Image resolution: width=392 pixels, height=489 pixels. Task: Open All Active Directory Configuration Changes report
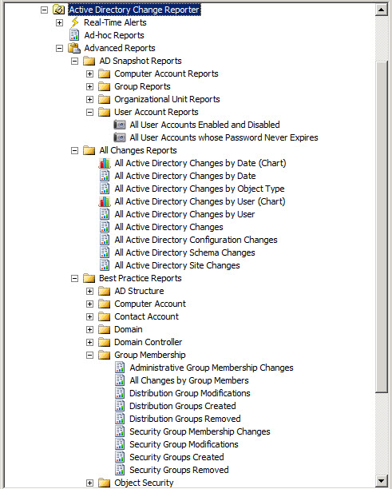click(196, 240)
